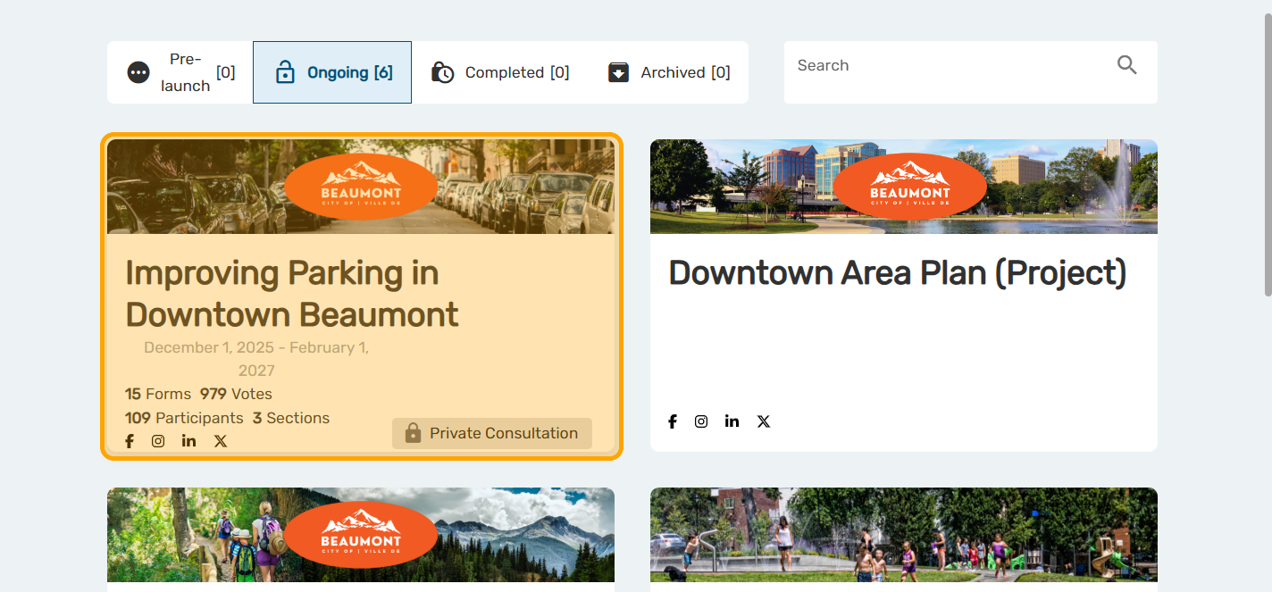Select the Ongoing [6] tab

332,72
